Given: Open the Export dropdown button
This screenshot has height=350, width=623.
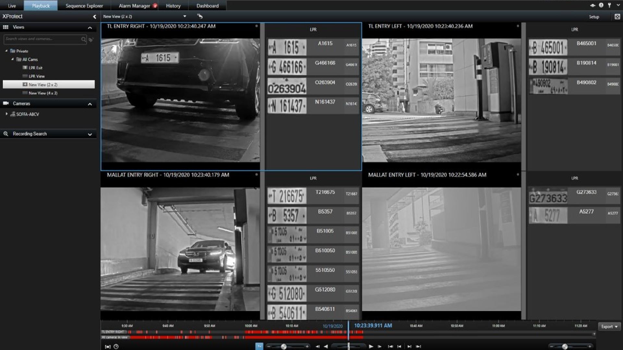Looking at the screenshot, I should [x=609, y=327].
